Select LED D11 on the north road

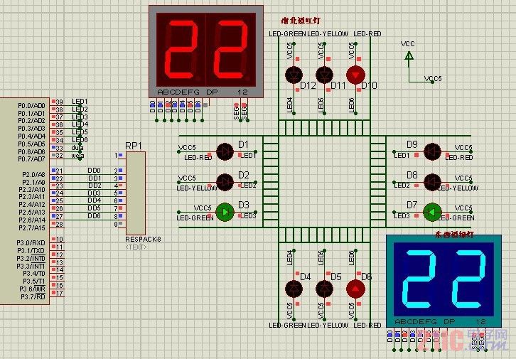click(x=324, y=75)
